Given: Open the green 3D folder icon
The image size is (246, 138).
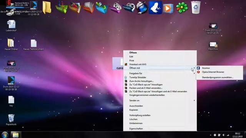Looking at the screenshot, I should (x=61, y=8).
